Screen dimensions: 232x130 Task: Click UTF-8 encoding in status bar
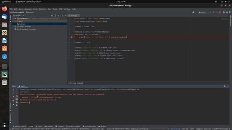click(x=192, y=129)
